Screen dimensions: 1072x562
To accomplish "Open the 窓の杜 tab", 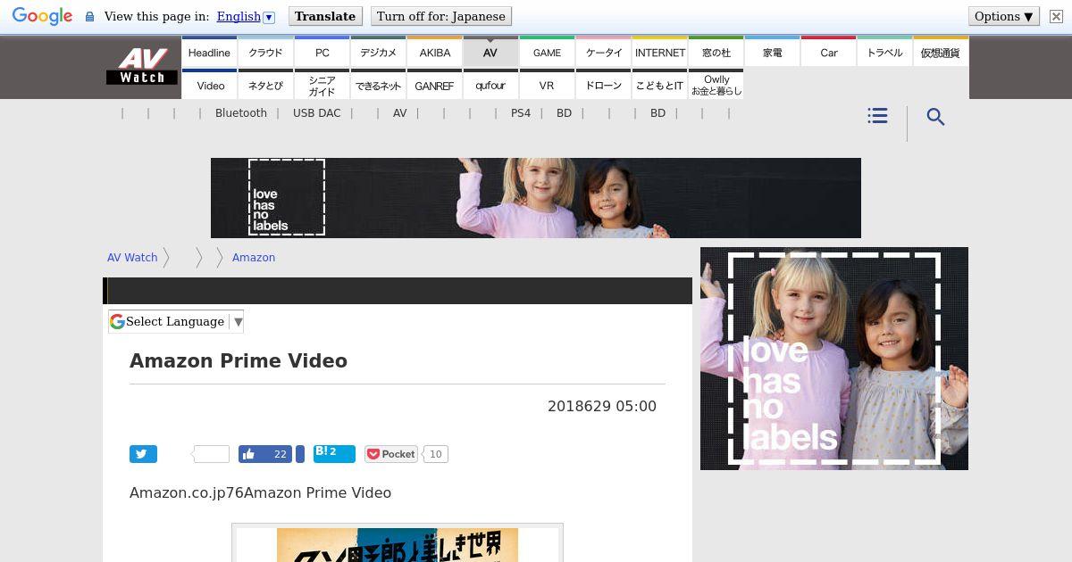I will [716, 52].
